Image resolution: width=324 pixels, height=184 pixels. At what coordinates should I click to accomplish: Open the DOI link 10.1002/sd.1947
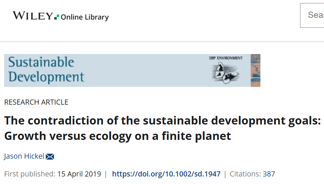[x=166, y=174]
